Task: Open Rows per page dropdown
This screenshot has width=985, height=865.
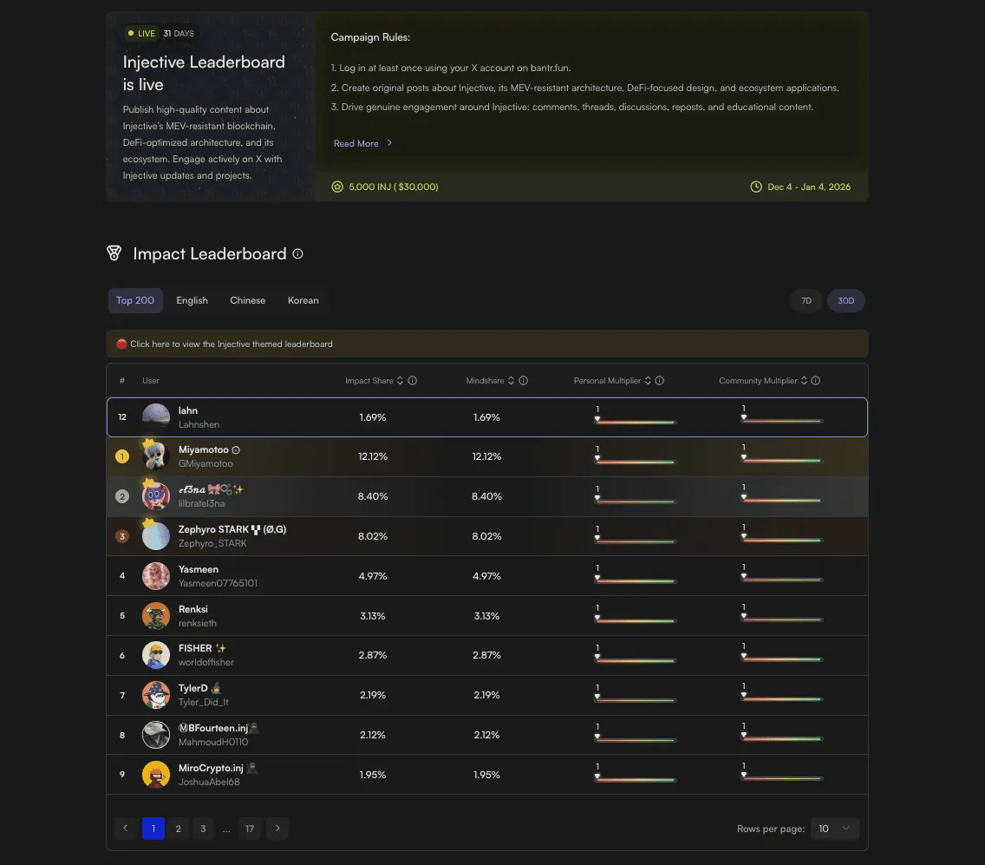Action: pos(834,829)
